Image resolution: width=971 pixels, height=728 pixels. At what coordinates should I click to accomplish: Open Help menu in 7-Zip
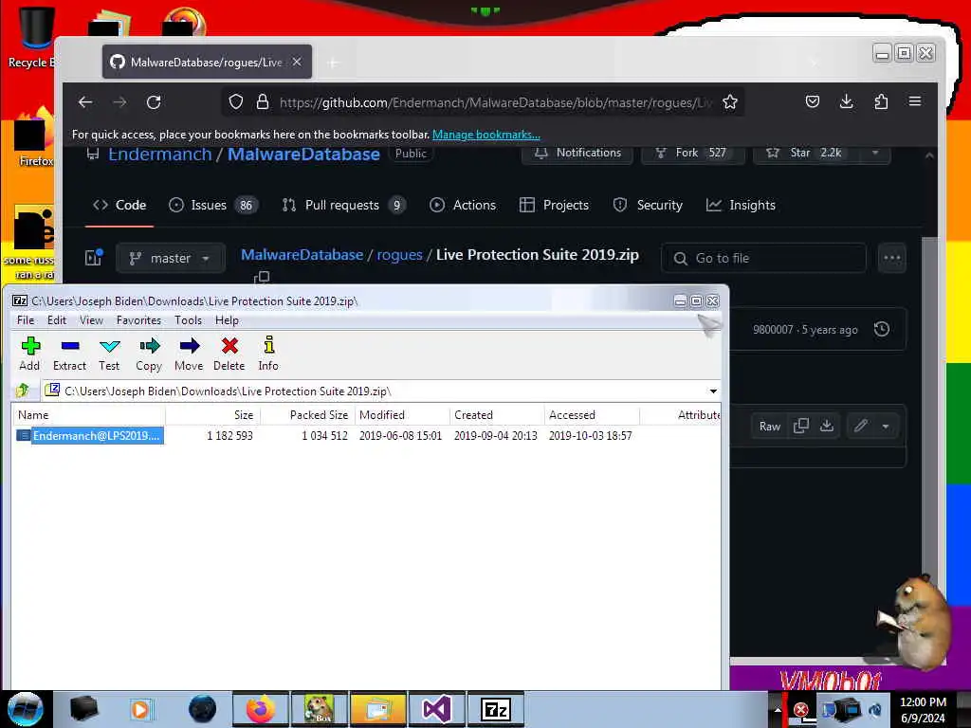(x=227, y=320)
